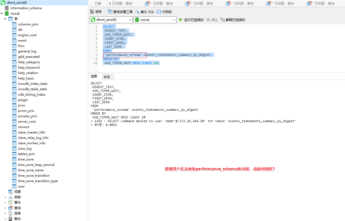Select procs_priv table in tree
Viewport: 345px width, 221px height.
tap(26, 111)
